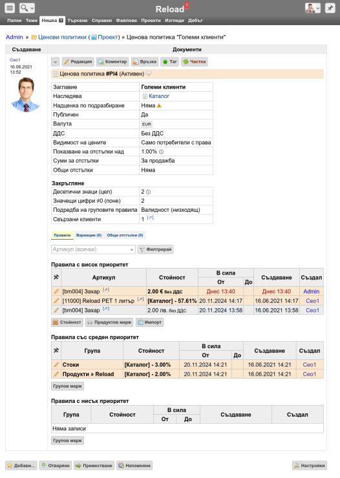The width and height of the screenshot is (340, 478).
Task: Open Ceo1 link in Стоки row
Action: [310, 364]
